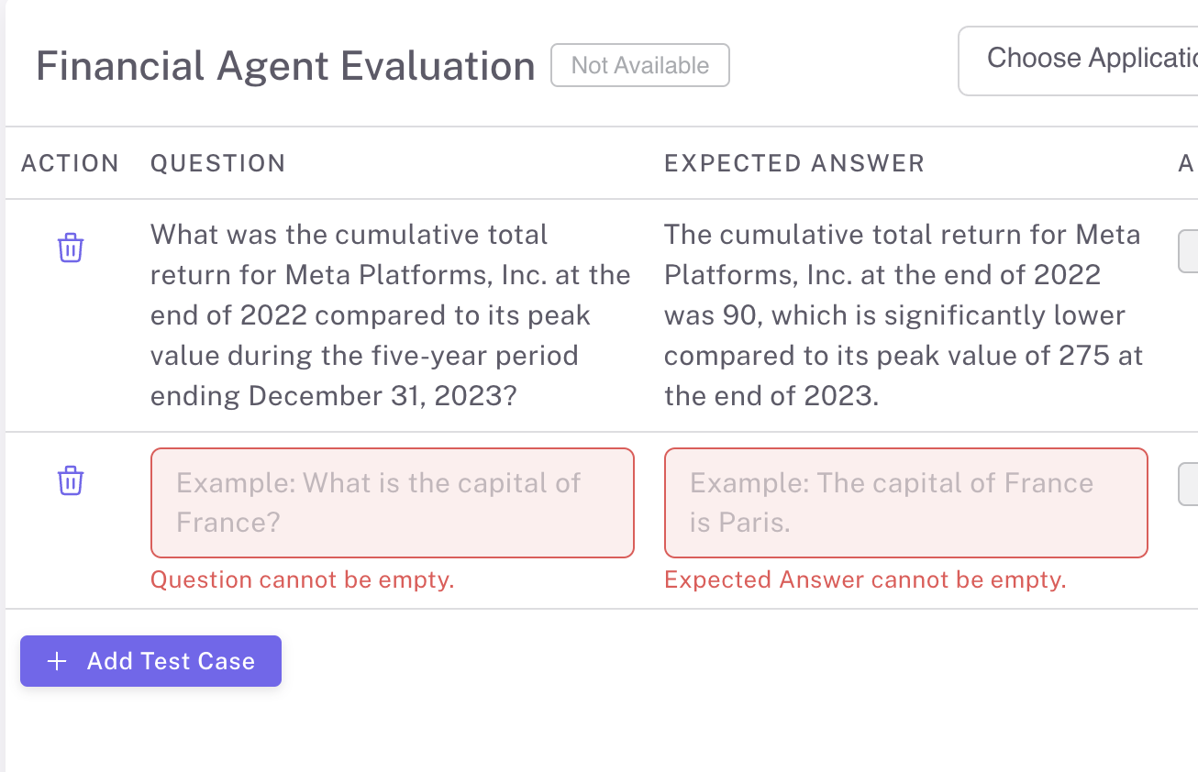Focus the empty Expected Answer input field
1198x772 pixels.
[x=905, y=502]
